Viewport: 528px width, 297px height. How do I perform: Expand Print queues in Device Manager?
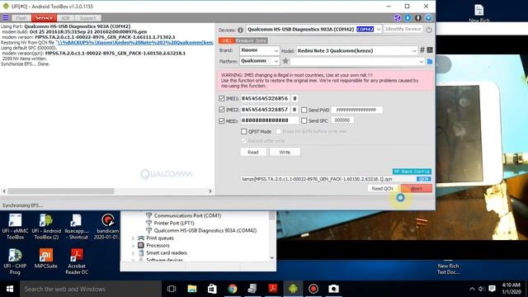coord(133,238)
